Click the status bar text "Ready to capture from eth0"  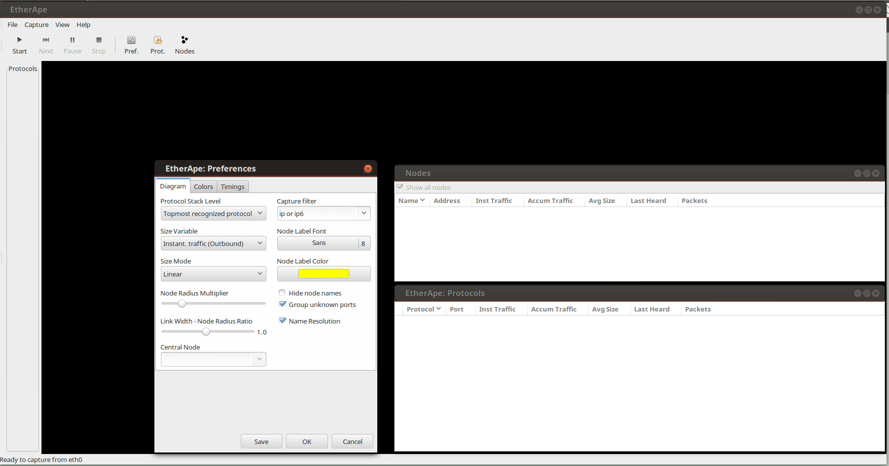point(41,459)
